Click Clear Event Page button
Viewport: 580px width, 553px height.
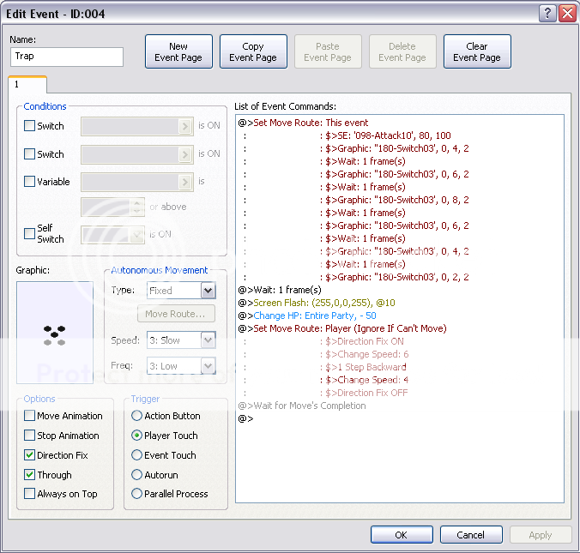pos(477,52)
